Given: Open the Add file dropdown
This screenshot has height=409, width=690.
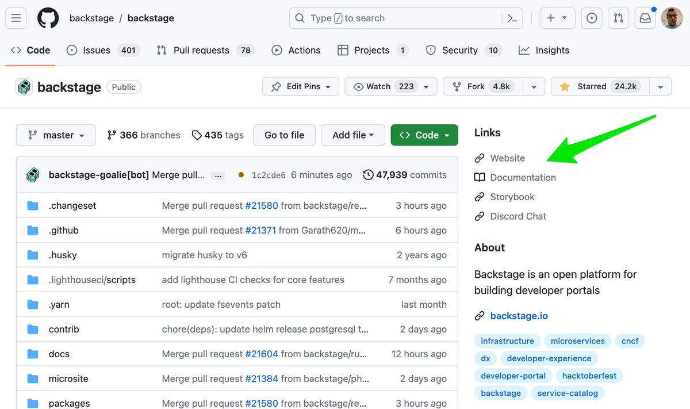Looking at the screenshot, I should [353, 135].
